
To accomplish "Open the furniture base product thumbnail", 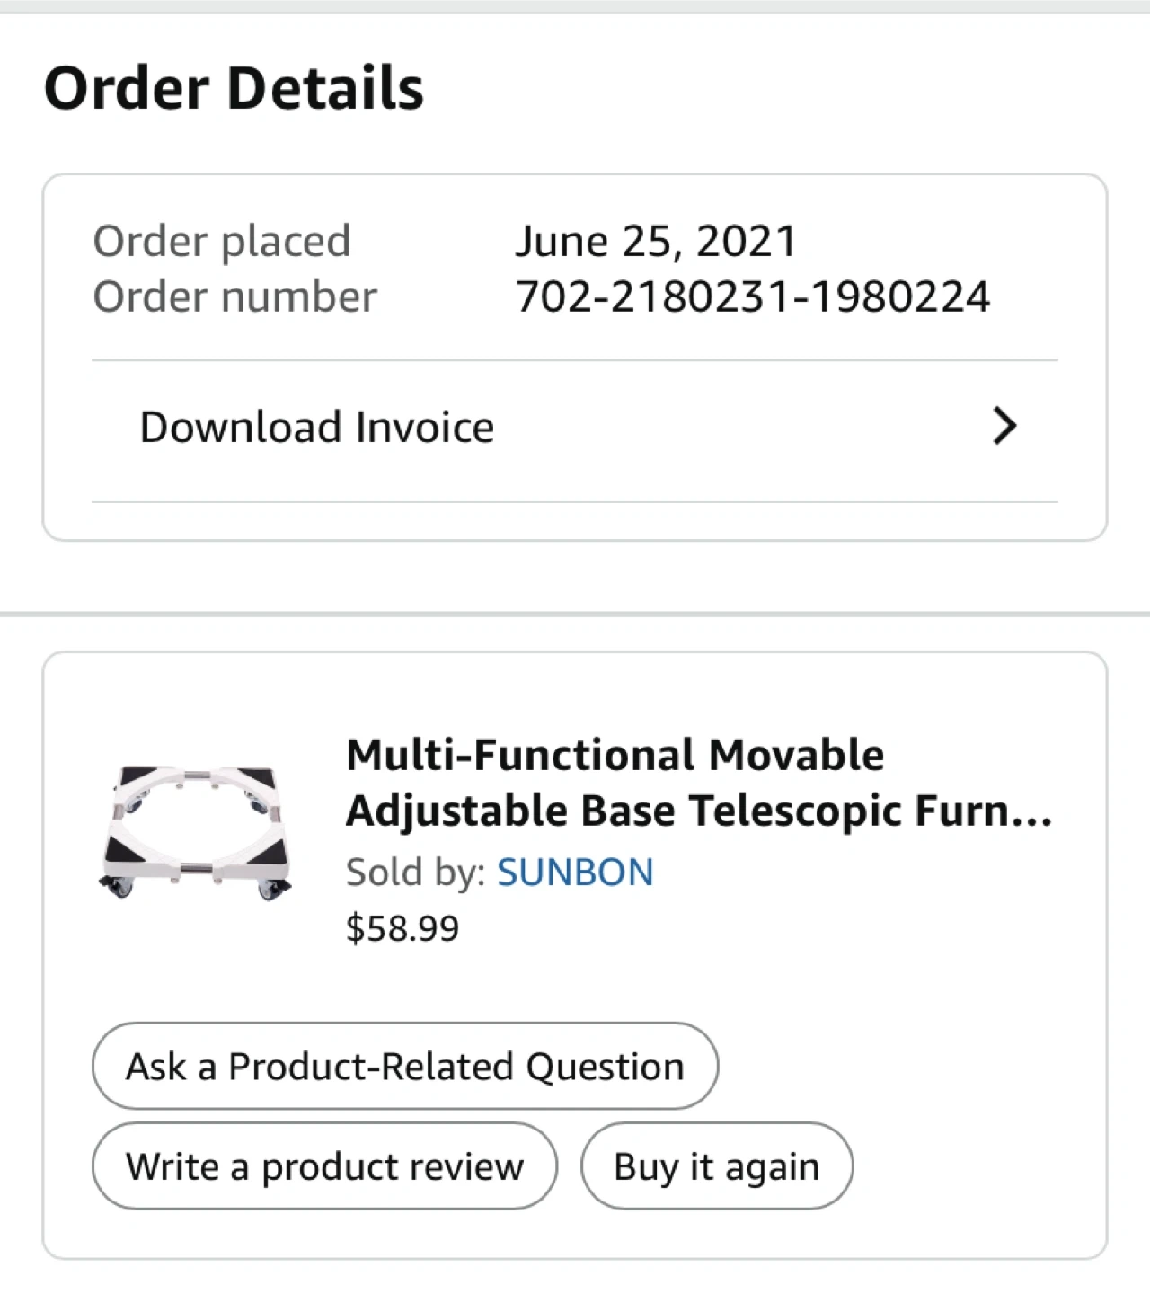I will (x=196, y=830).
